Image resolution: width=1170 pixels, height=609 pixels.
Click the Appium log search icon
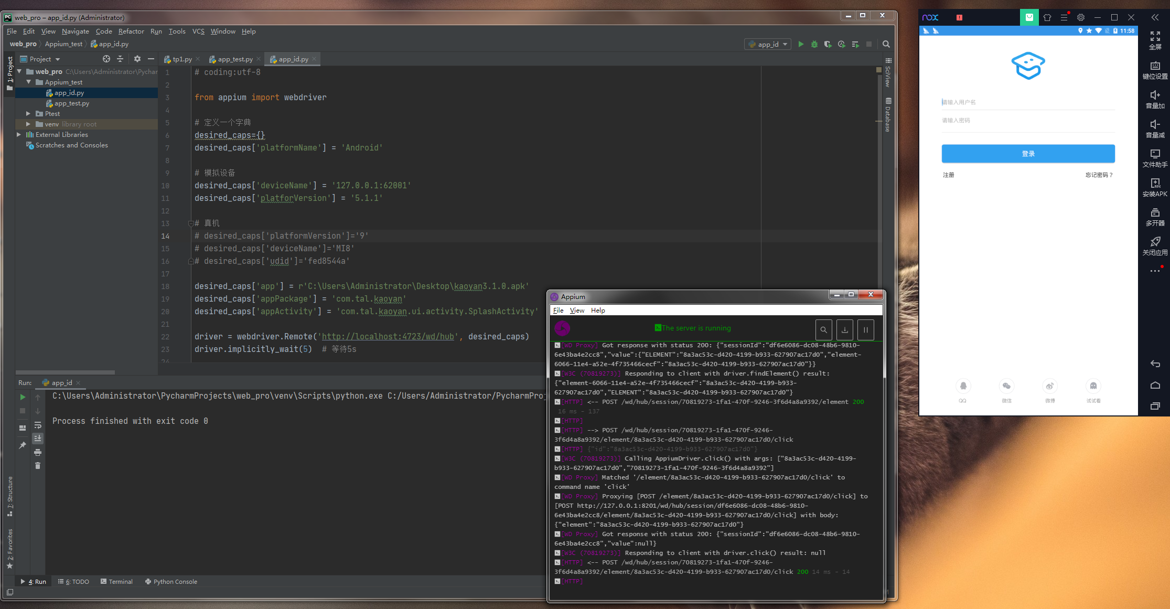(824, 330)
